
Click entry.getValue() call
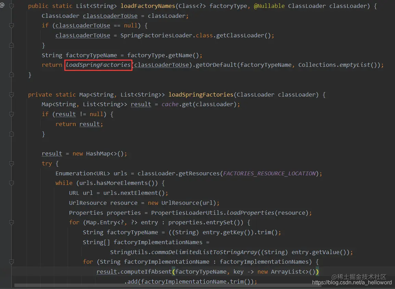click(x=319, y=252)
